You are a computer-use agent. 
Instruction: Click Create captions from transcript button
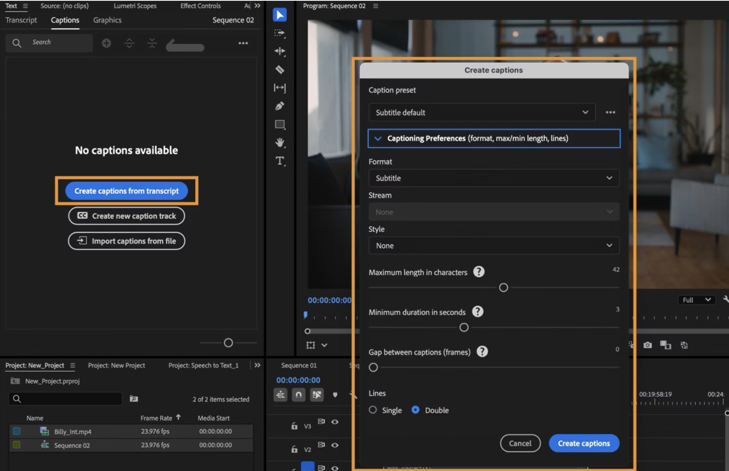click(x=126, y=191)
